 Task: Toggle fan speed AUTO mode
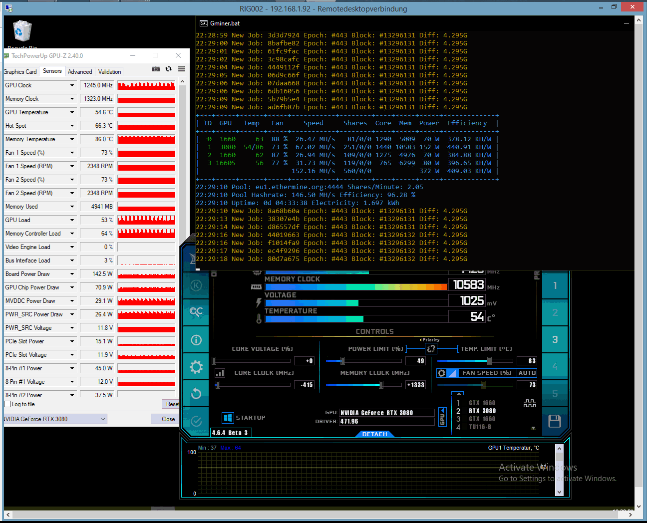[527, 373]
